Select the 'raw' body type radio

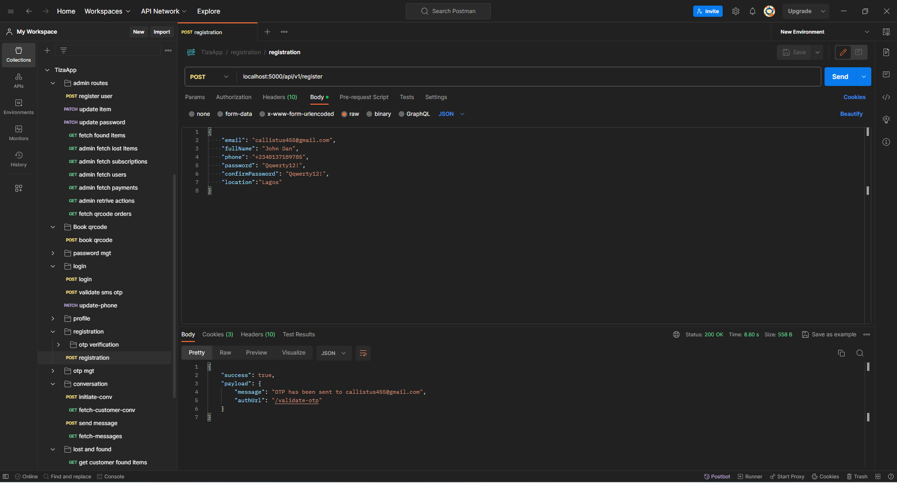click(344, 114)
